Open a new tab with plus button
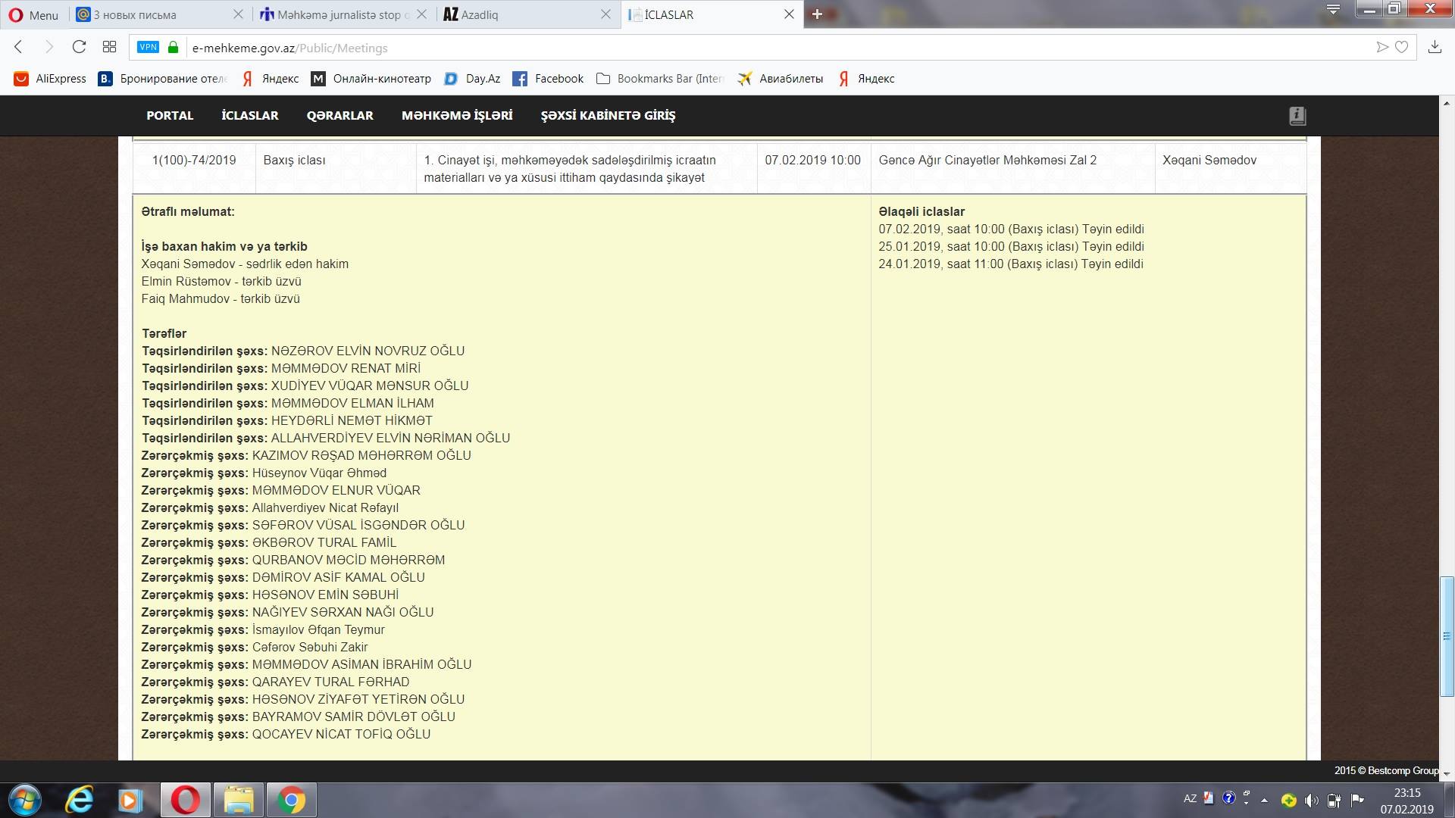 click(x=817, y=14)
